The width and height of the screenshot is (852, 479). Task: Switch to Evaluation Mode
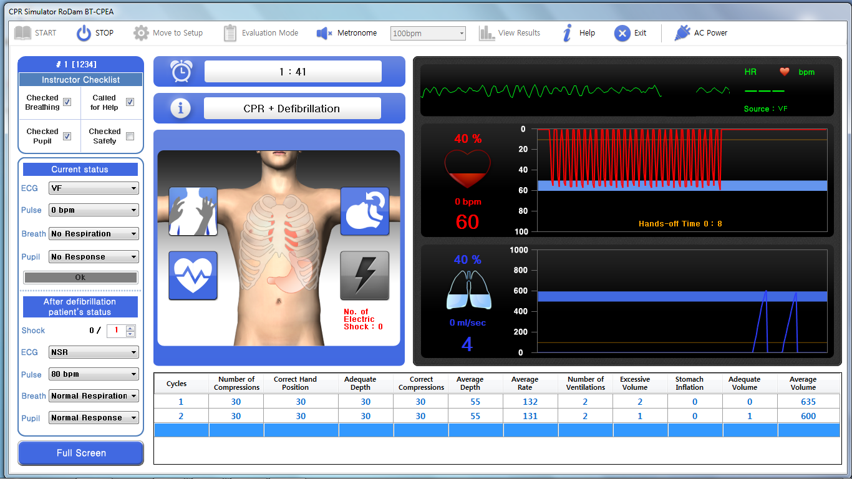261,33
